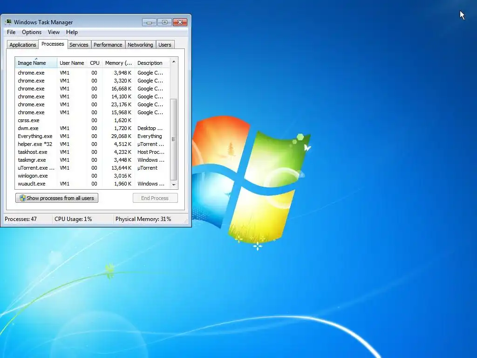Select the csrss.exe process
This screenshot has width=477, height=358.
pyautogui.click(x=92, y=120)
